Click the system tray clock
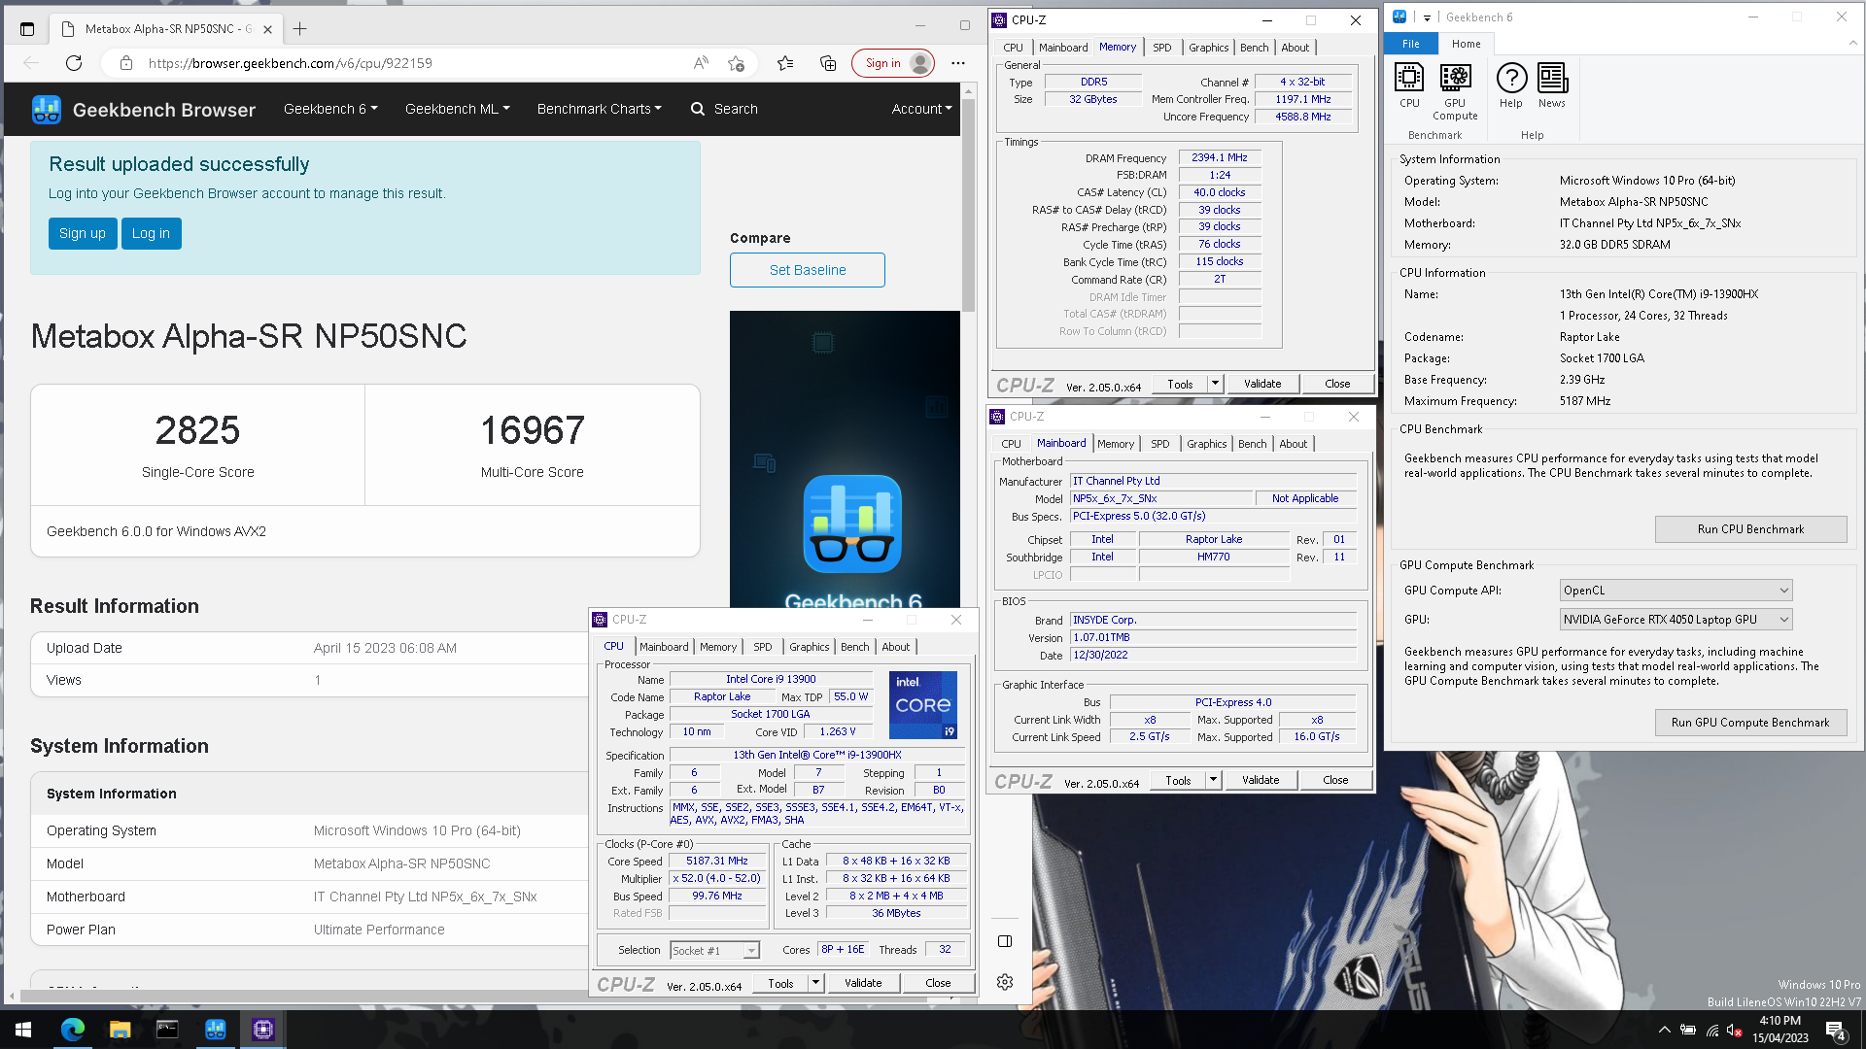Image resolution: width=1866 pixels, height=1049 pixels. click(x=1780, y=1030)
